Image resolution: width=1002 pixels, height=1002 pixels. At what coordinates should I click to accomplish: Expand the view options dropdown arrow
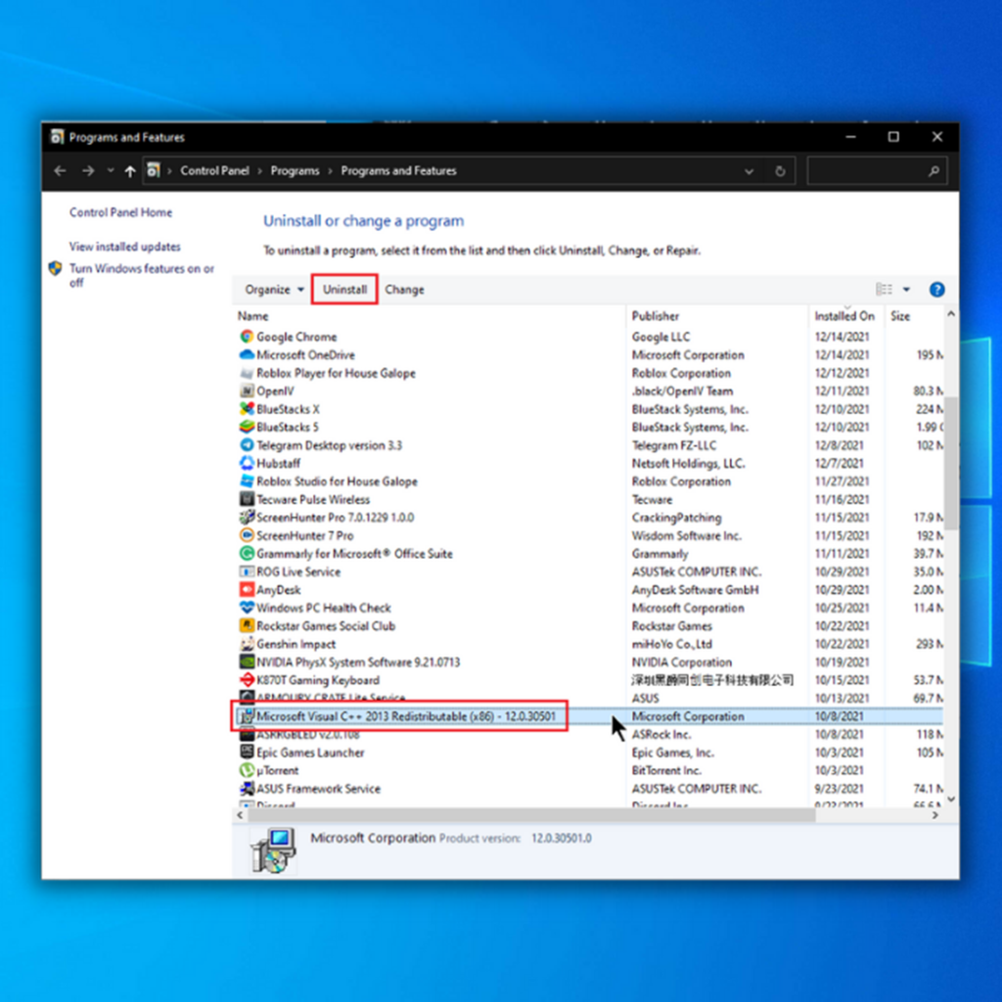906,290
